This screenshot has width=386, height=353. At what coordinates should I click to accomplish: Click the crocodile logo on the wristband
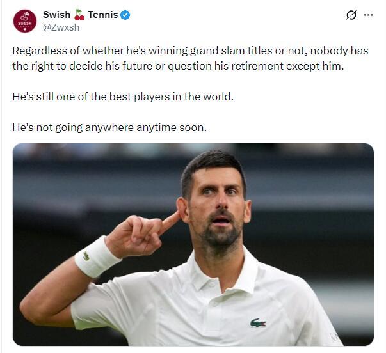[86, 256]
